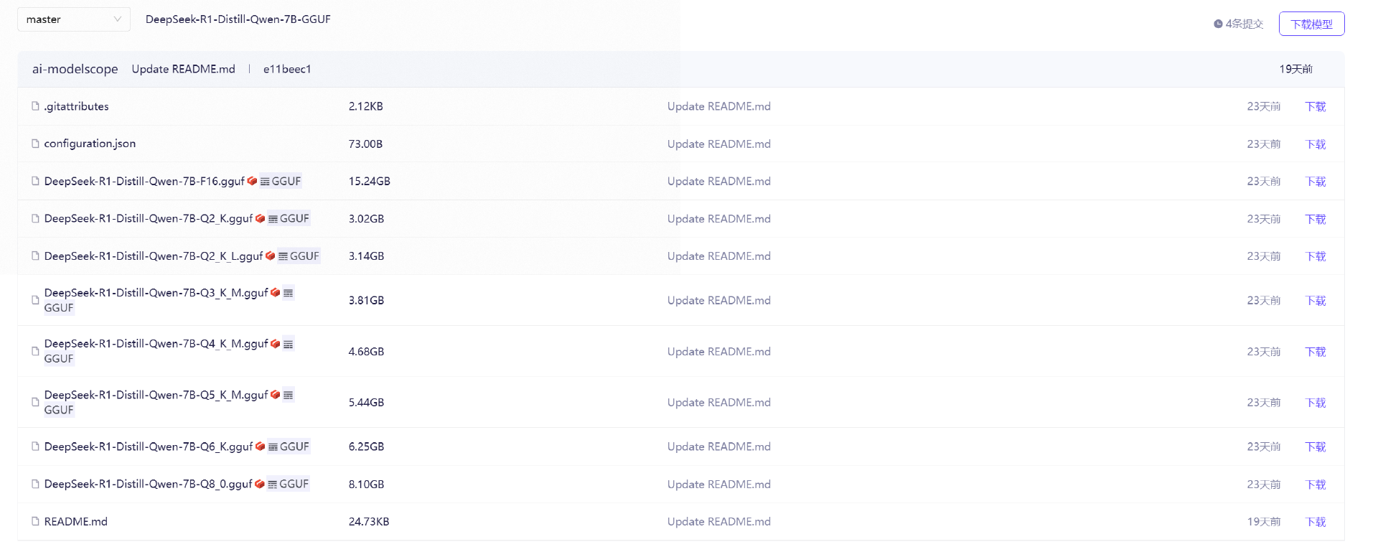Click 下载 for configuration.json
Viewport: 1378px width, 547px height.
[1315, 144]
